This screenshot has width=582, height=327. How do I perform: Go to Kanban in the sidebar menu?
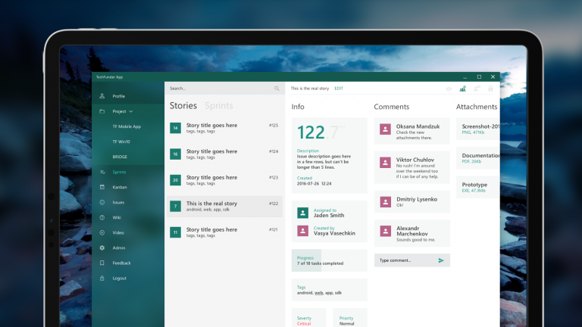[x=120, y=187]
